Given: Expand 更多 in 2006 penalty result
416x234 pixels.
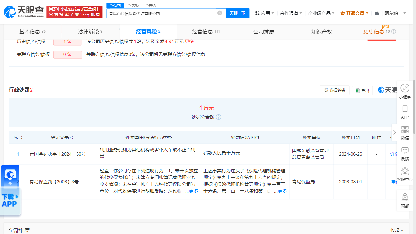Looking at the screenshot, I should [282, 191].
